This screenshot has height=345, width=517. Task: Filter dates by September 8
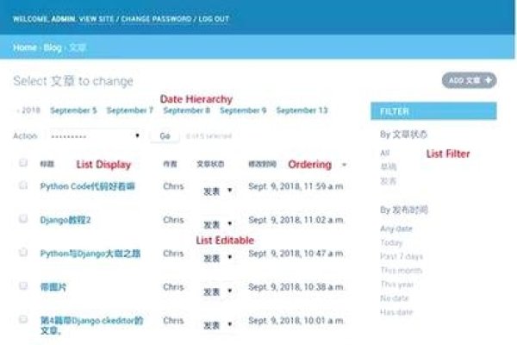(186, 110)
